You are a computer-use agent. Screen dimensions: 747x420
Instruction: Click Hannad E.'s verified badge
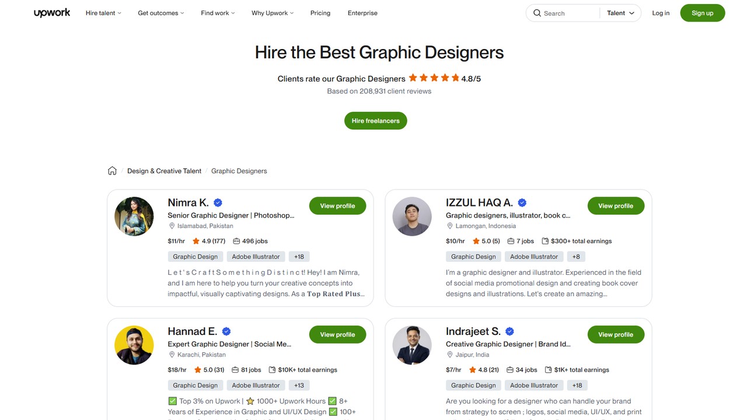click(x=226, y=331)
